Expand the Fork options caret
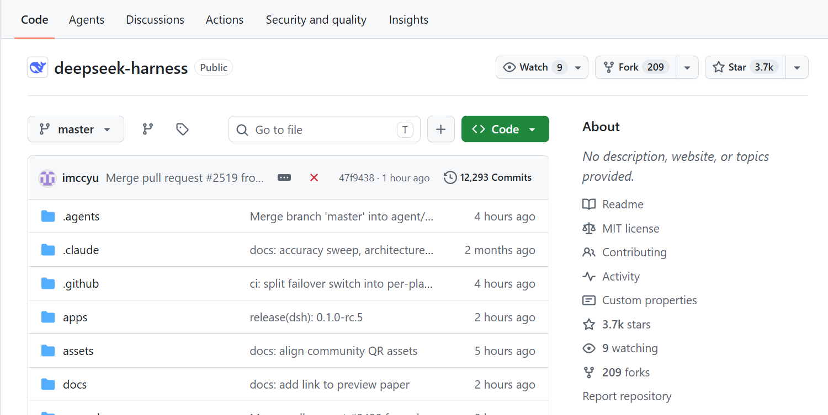The height and width of the screenshot is (415, 828). point(687,67)
